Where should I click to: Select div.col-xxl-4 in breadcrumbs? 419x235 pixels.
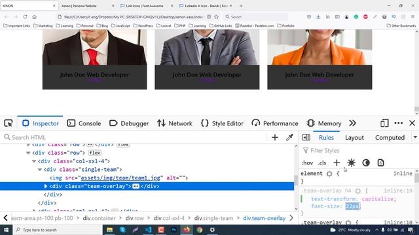tap(169, 218)
